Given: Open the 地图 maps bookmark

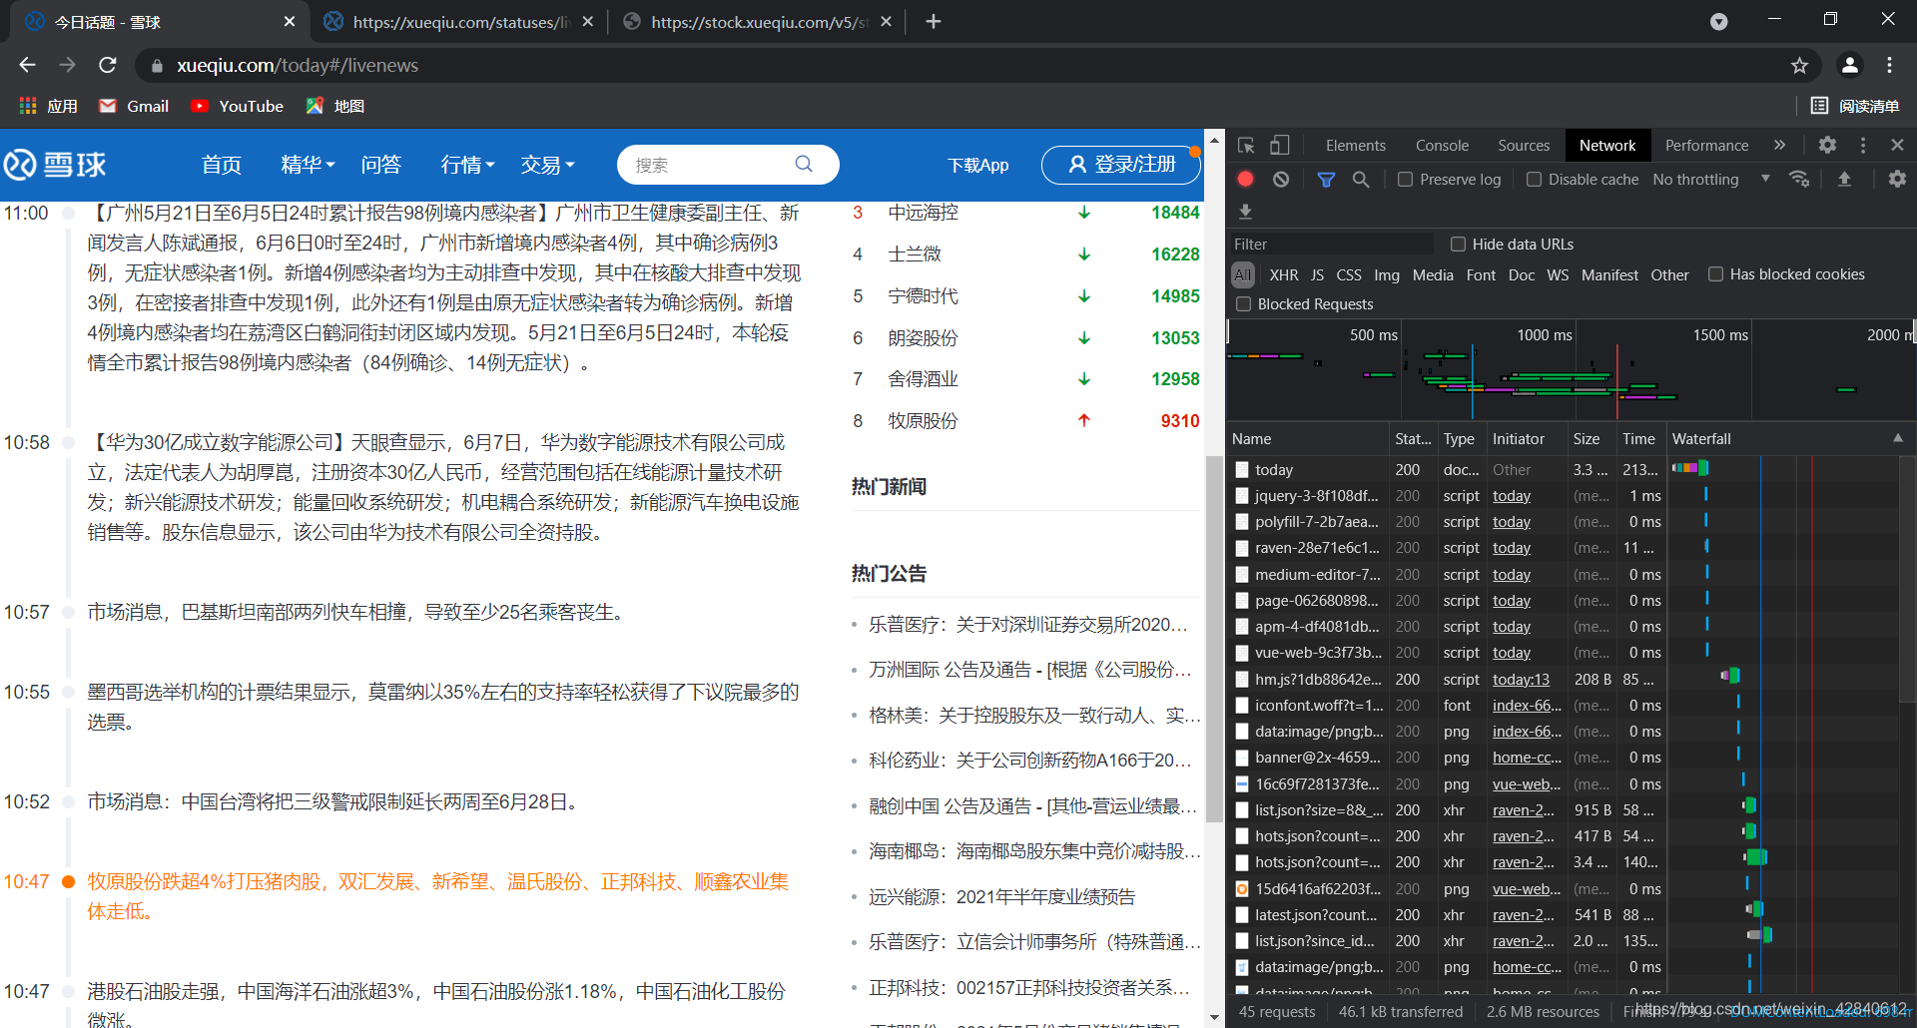Looking at the screenshot, I should pos(335,106).
